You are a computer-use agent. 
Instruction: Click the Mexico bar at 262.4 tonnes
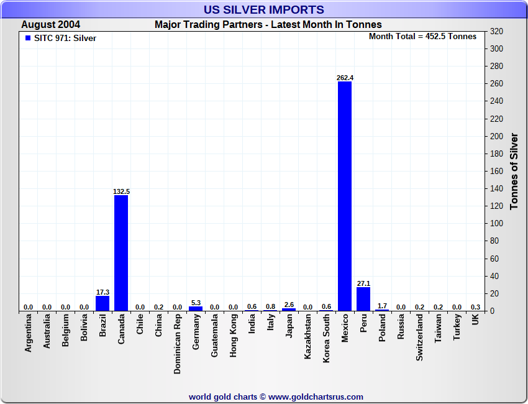[345, 196]
